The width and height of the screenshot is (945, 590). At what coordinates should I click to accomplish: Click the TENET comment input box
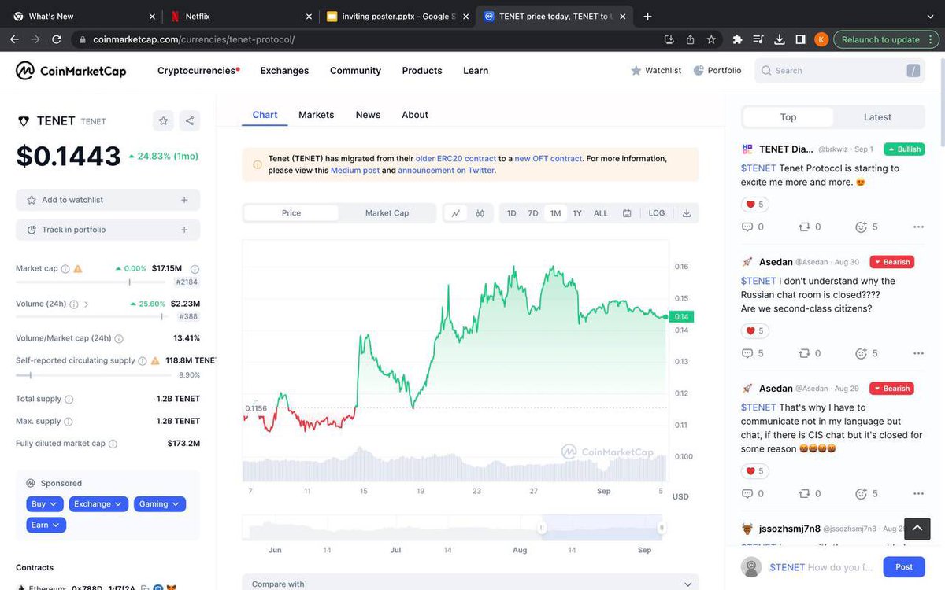(821, 567)
